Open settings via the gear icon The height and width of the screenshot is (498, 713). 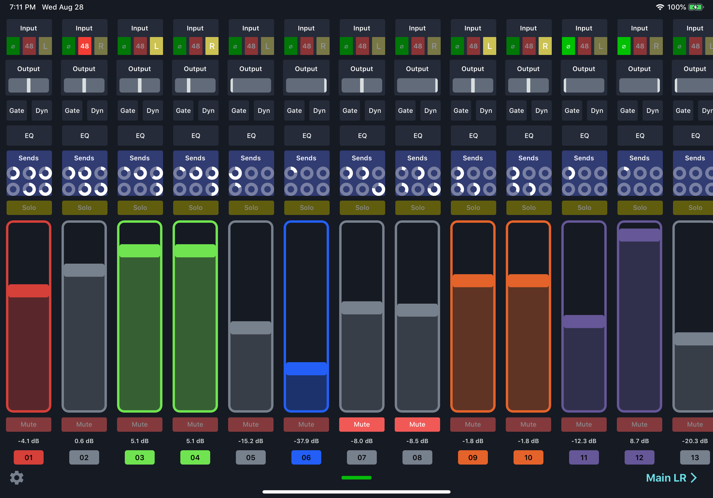(16, 477)
